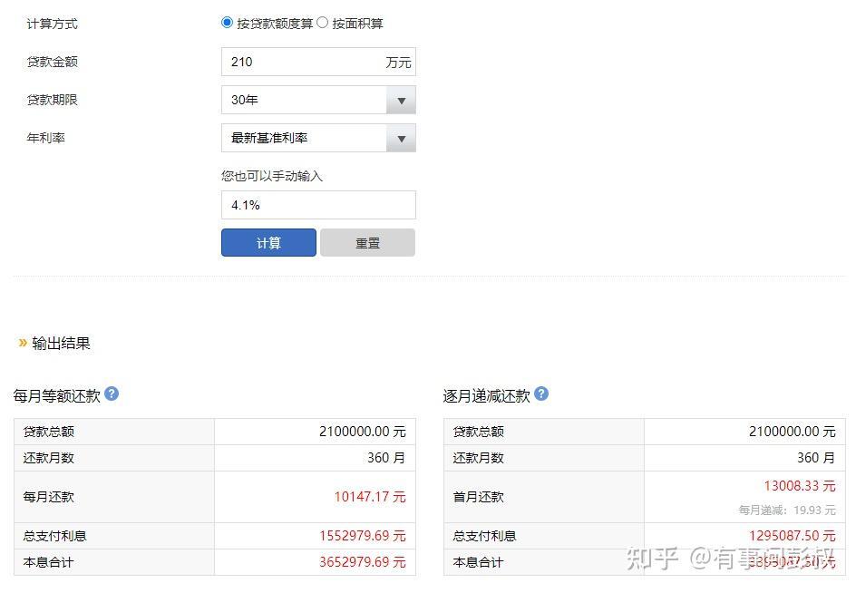Open help icon beside 每月等额还款
Screen dimensions: 856x593
112,394
